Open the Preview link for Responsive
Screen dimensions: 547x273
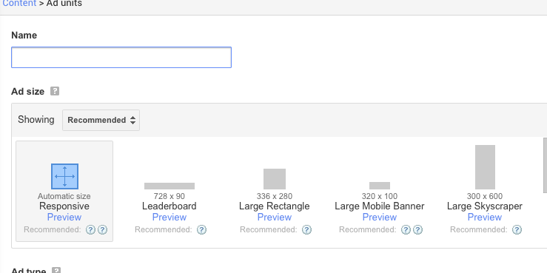[x=64, y=218]
